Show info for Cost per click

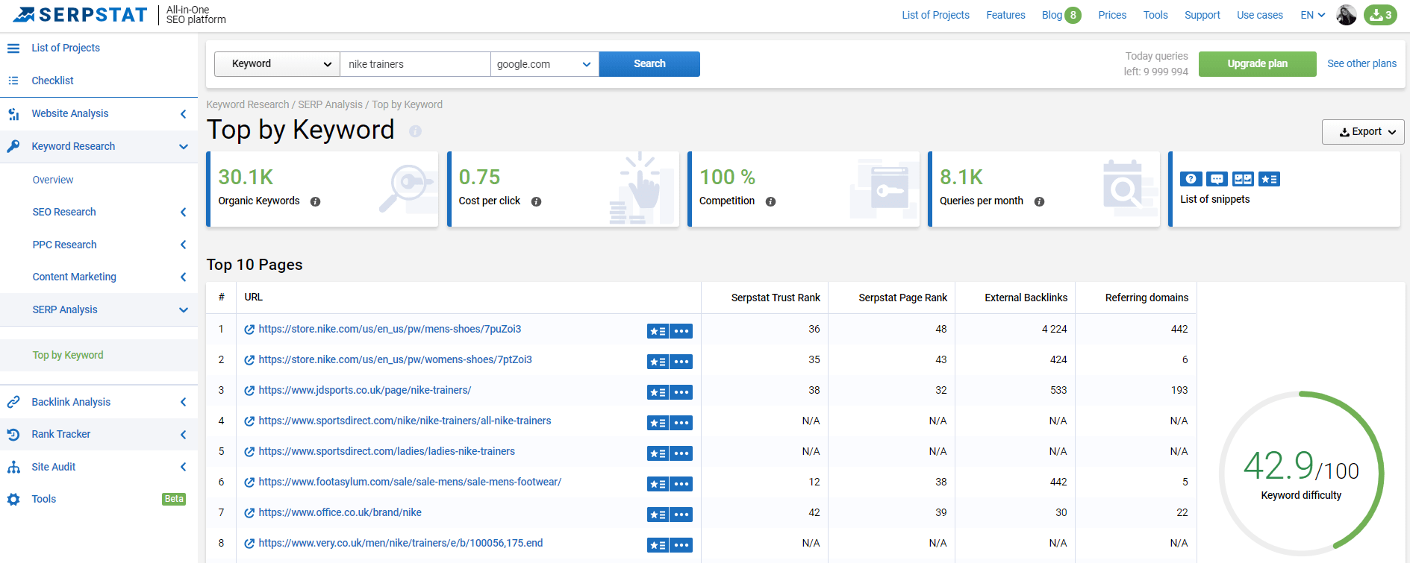tap(536, 201)
